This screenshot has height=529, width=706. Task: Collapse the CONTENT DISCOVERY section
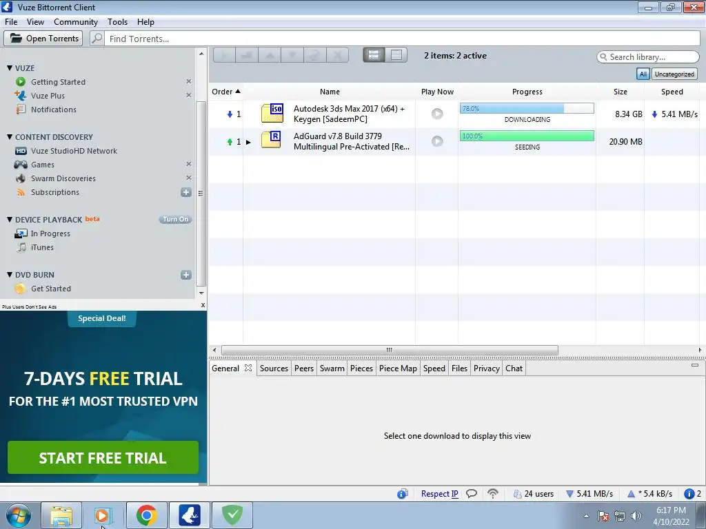pos(10,137)
